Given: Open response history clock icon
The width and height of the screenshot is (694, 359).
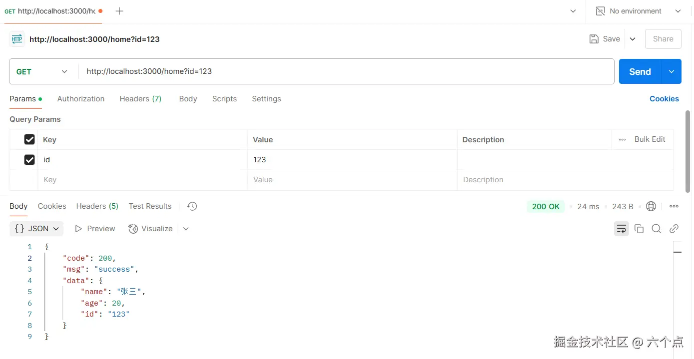Looking at the screenshot, I should (x=192, y=206).
